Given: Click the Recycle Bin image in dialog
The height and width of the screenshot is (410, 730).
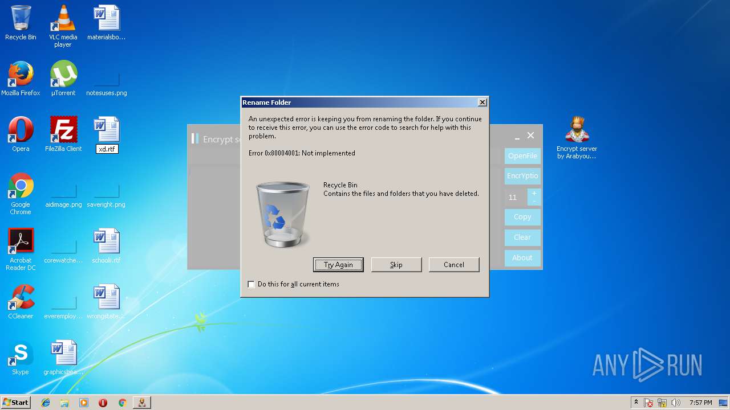Looking at the screenshot, I should pyautogui.click(x=282, y=214).
